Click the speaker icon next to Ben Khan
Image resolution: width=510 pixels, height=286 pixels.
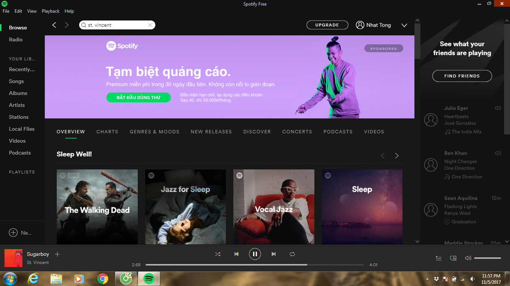(x=498, y=153)
